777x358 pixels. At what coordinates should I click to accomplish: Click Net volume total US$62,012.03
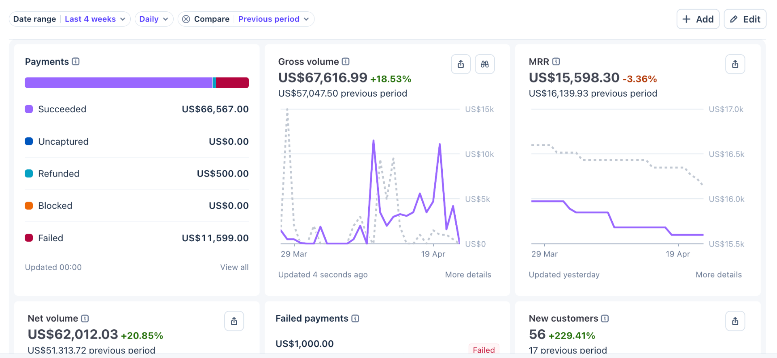[73, 335]
